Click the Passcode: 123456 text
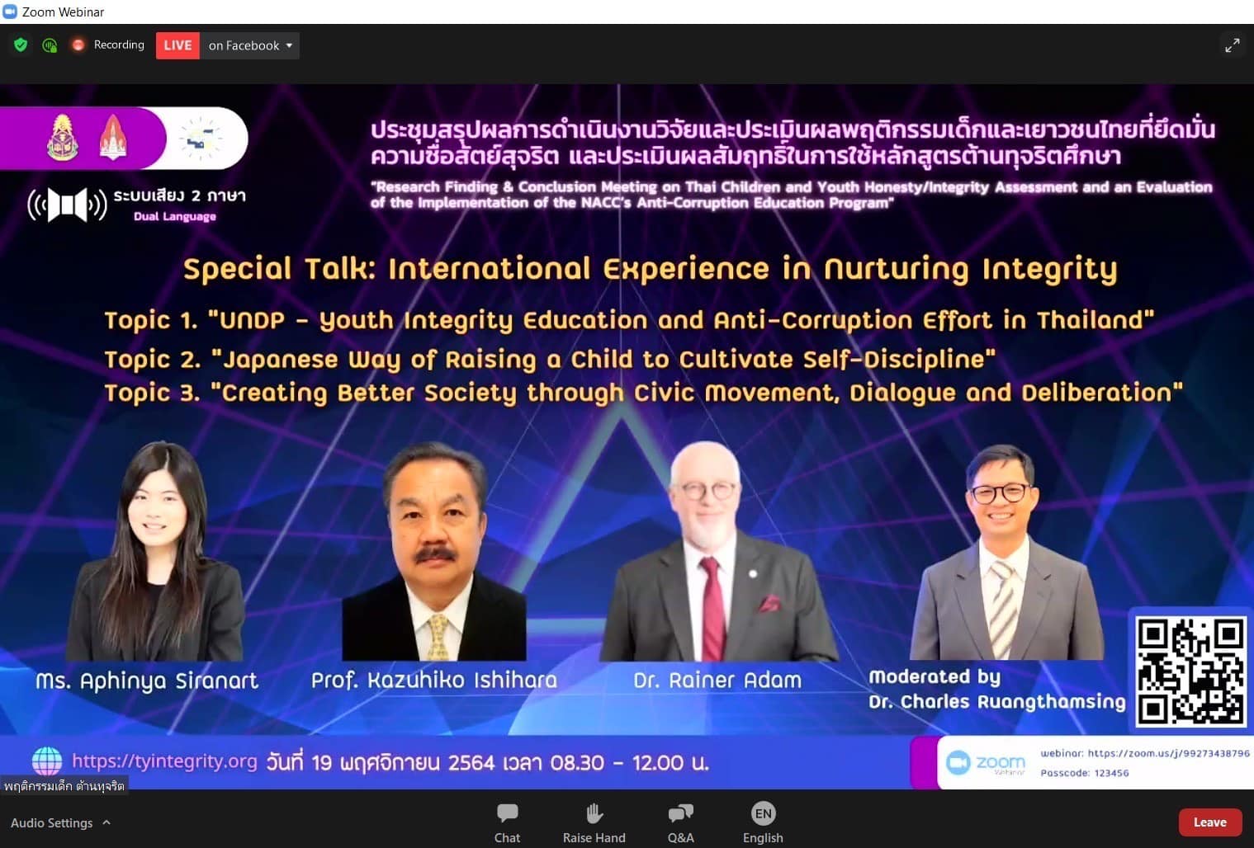Image resolution: width=1254 pixels, height=848 pixels. click(1084, 773)
